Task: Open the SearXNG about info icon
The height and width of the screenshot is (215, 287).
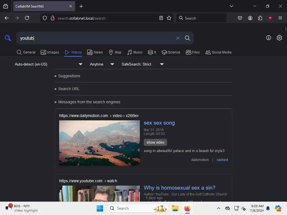Action: (x=269, y=38)
